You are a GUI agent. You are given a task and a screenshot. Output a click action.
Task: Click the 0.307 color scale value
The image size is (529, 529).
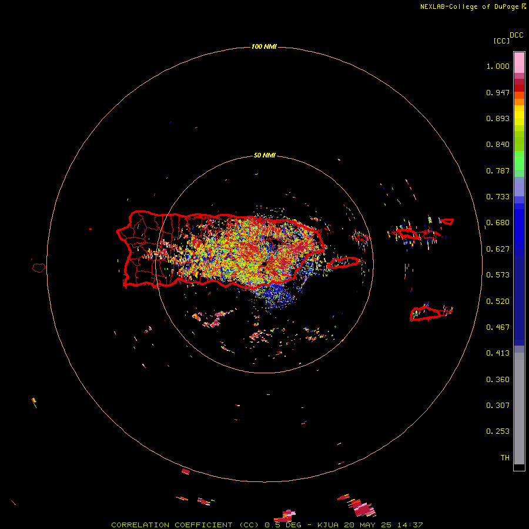(498, 405)
